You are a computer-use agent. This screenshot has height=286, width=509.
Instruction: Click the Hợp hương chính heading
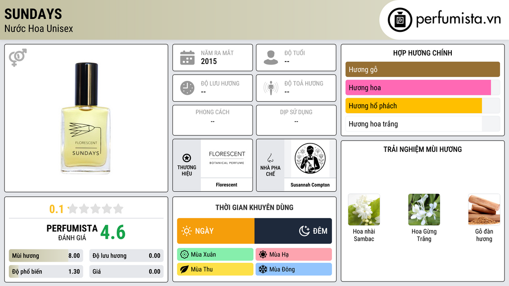[x=423, y=53]
